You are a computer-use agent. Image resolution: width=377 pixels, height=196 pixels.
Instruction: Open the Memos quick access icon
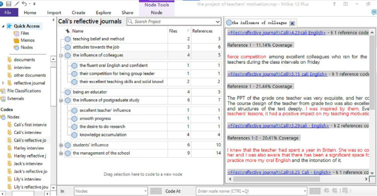point(17,40)
